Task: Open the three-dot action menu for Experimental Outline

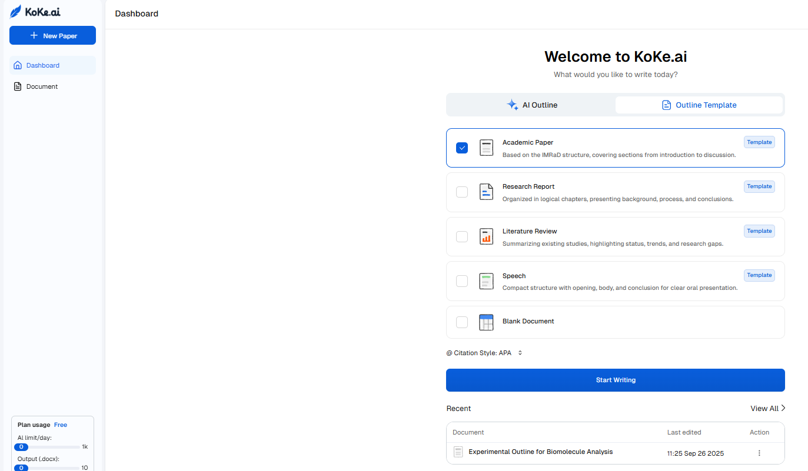Action: [x=759, y=453]
